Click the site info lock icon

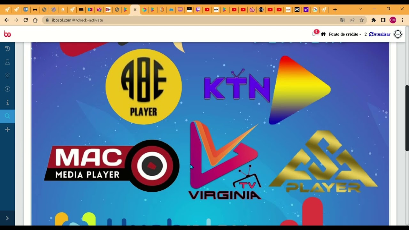(x=47, y=20)
